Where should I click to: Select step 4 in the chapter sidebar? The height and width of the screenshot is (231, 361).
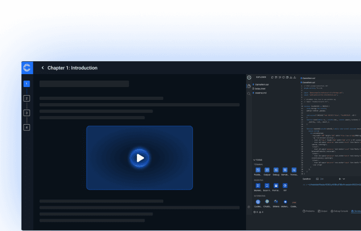point(27,127)
